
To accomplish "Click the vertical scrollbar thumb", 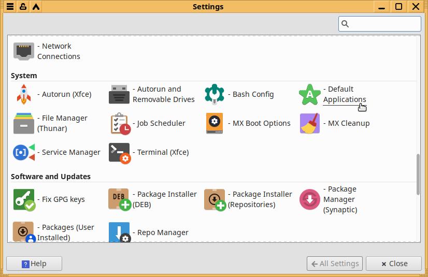I will pos(418,174).
